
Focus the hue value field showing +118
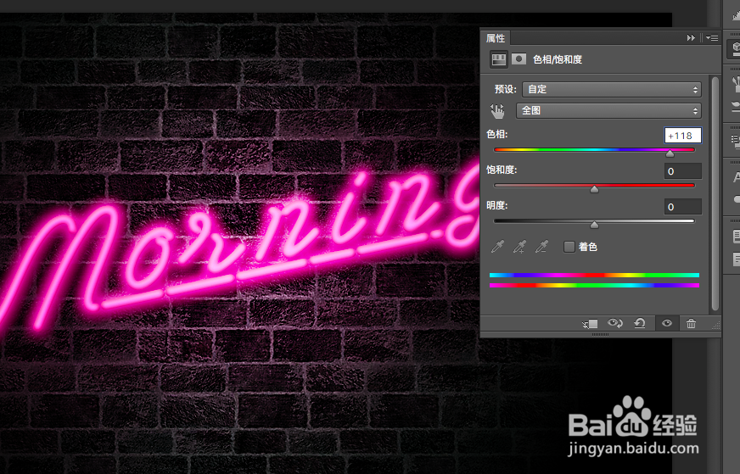point(682,136)
